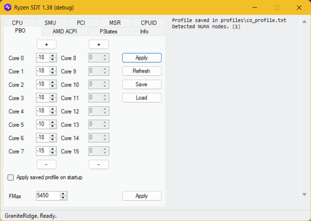
Task: Switch to the CPU tab
Action: click(x=20, y=22)
